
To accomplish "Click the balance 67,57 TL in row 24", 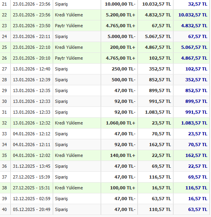I will [197, 36].
